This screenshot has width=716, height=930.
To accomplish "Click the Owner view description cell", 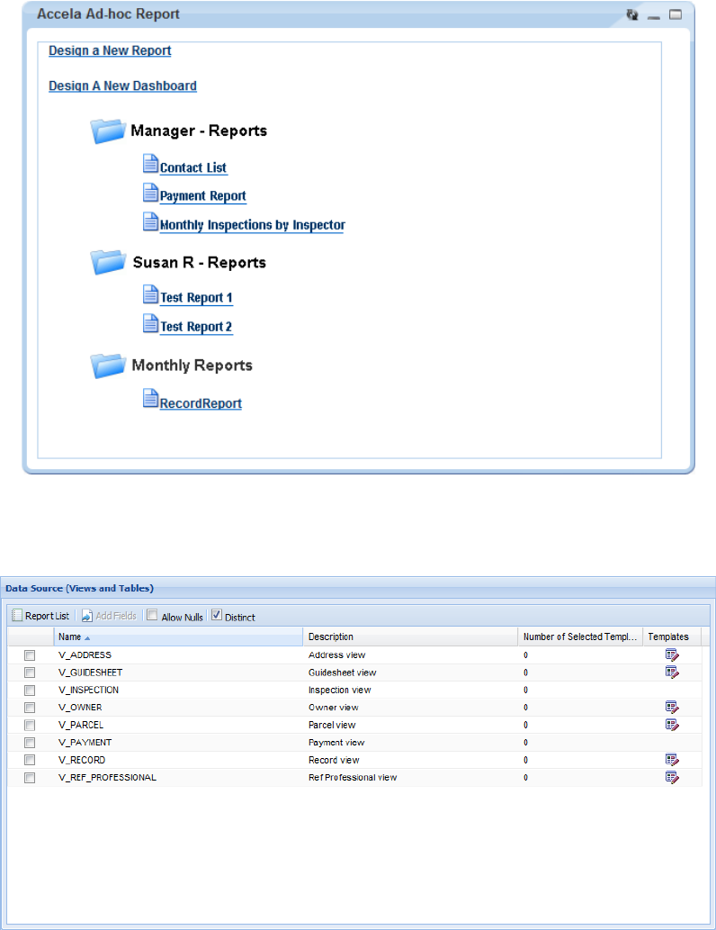I will tap(333, 708).
